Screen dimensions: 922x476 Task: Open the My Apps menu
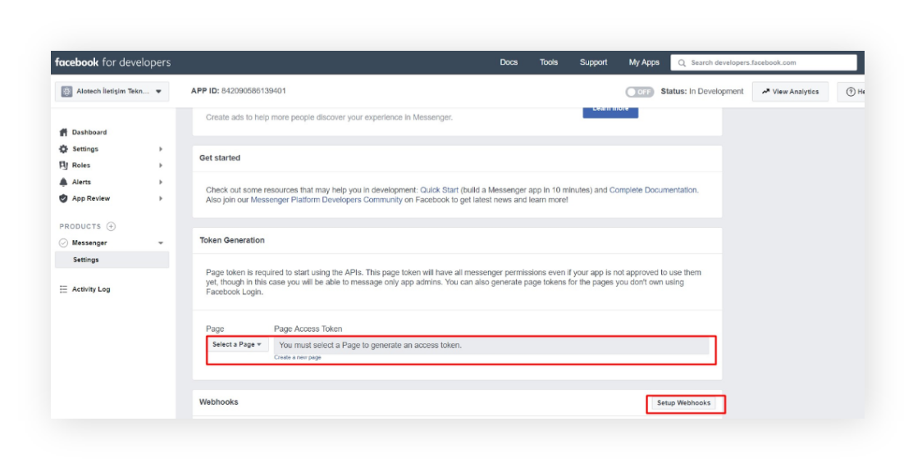(x=644, y=62)
